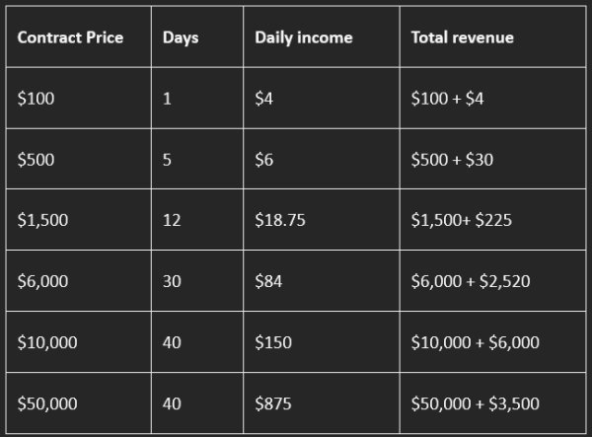Image resolution: width=592 pixels, height=437 pixels.
Task: Select the "Total revenue" header cell
Action: (462, 38)
